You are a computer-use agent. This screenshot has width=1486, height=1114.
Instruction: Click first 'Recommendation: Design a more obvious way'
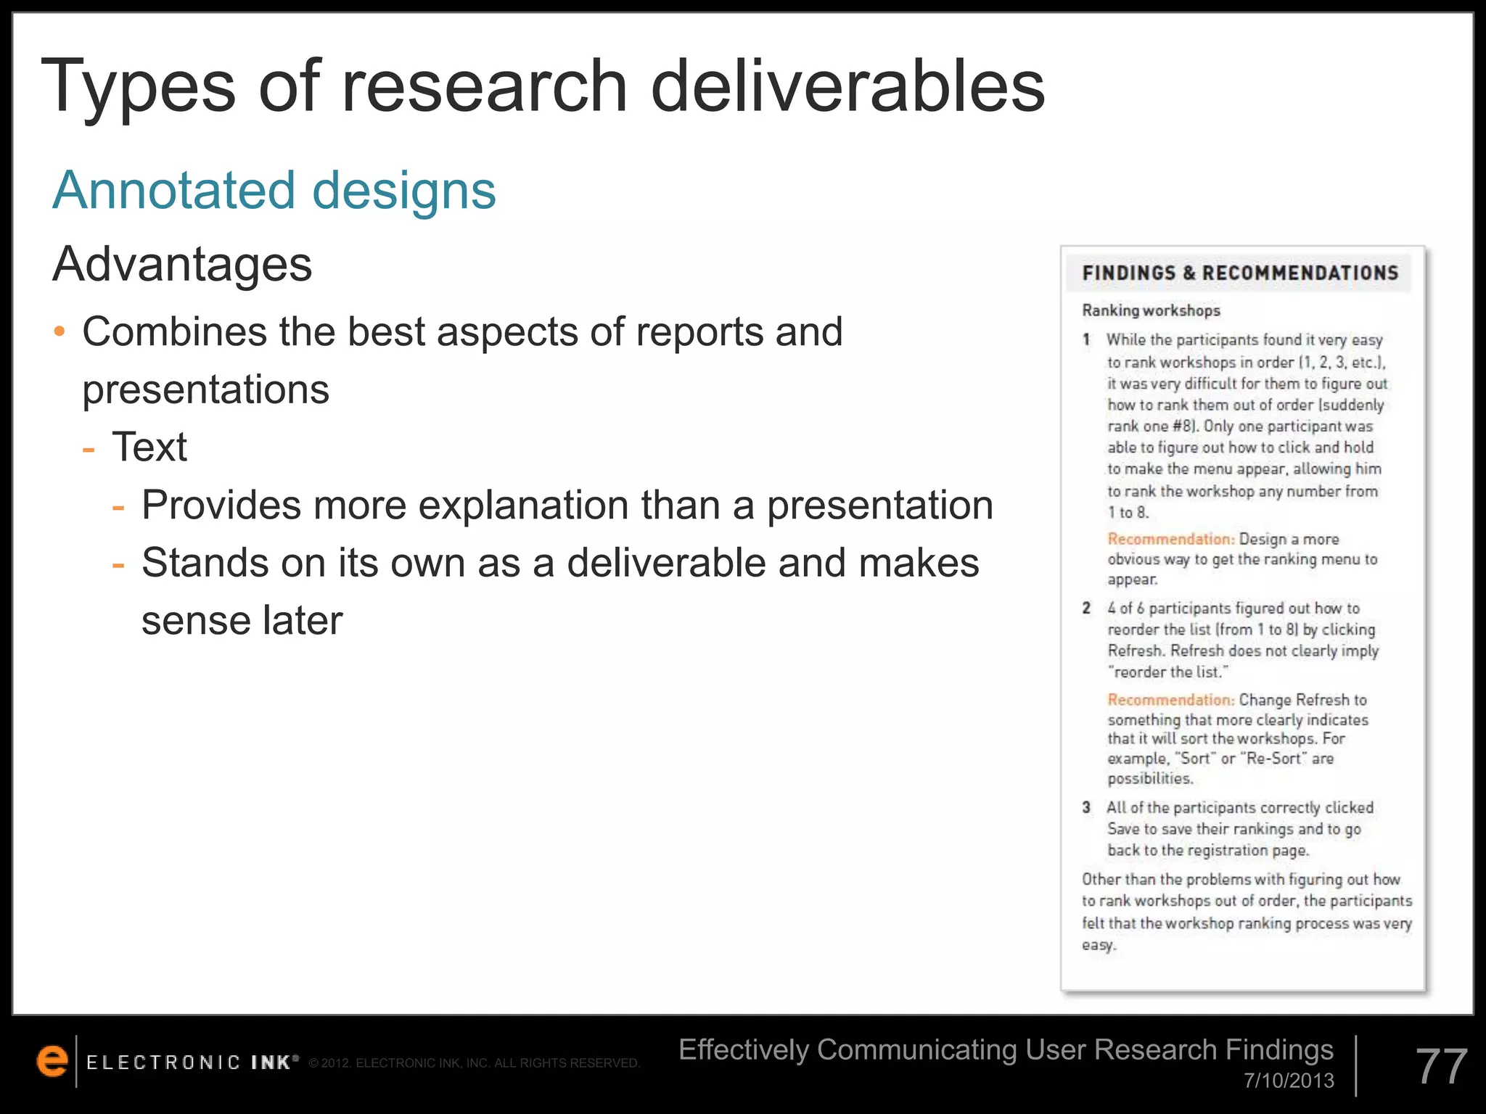click(1242, 559)
